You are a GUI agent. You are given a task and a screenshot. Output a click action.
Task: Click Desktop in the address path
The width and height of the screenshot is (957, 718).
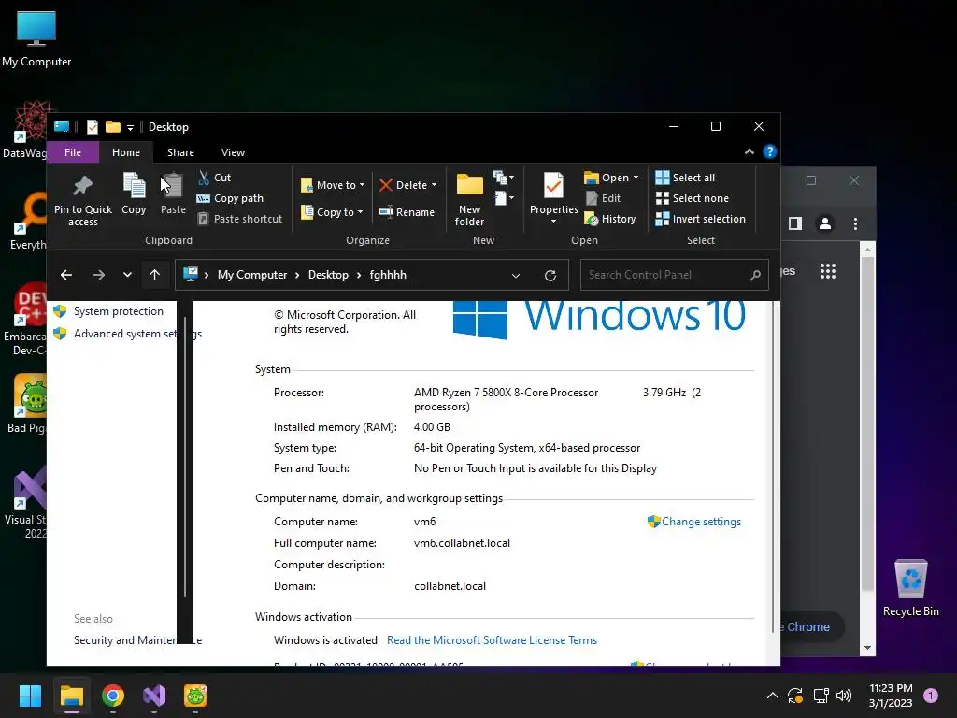(328, 275)
